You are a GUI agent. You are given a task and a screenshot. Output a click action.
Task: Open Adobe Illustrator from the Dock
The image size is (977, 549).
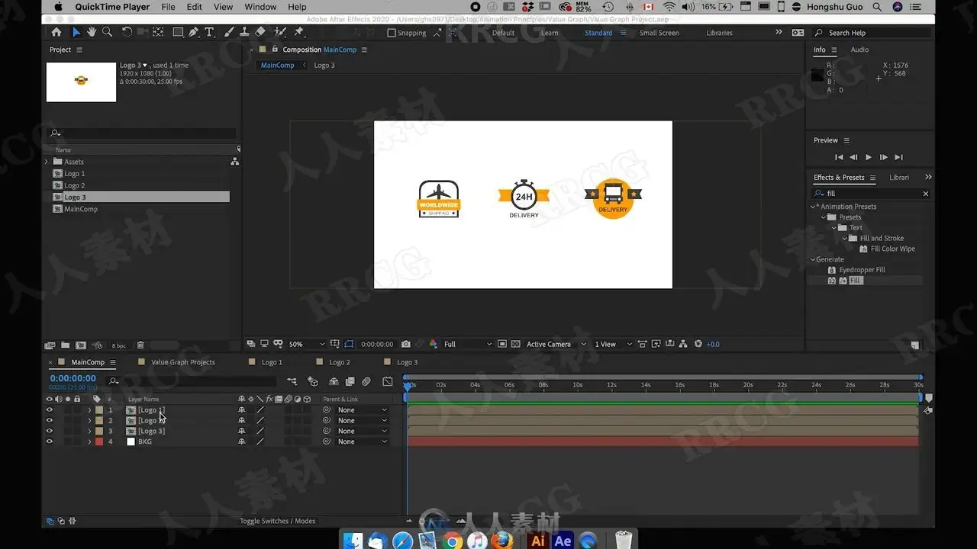pos(537,541)
